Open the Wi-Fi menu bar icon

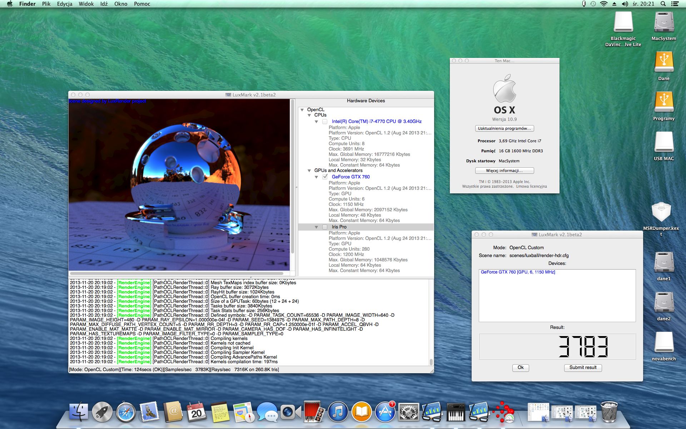[x=604, y=4]
